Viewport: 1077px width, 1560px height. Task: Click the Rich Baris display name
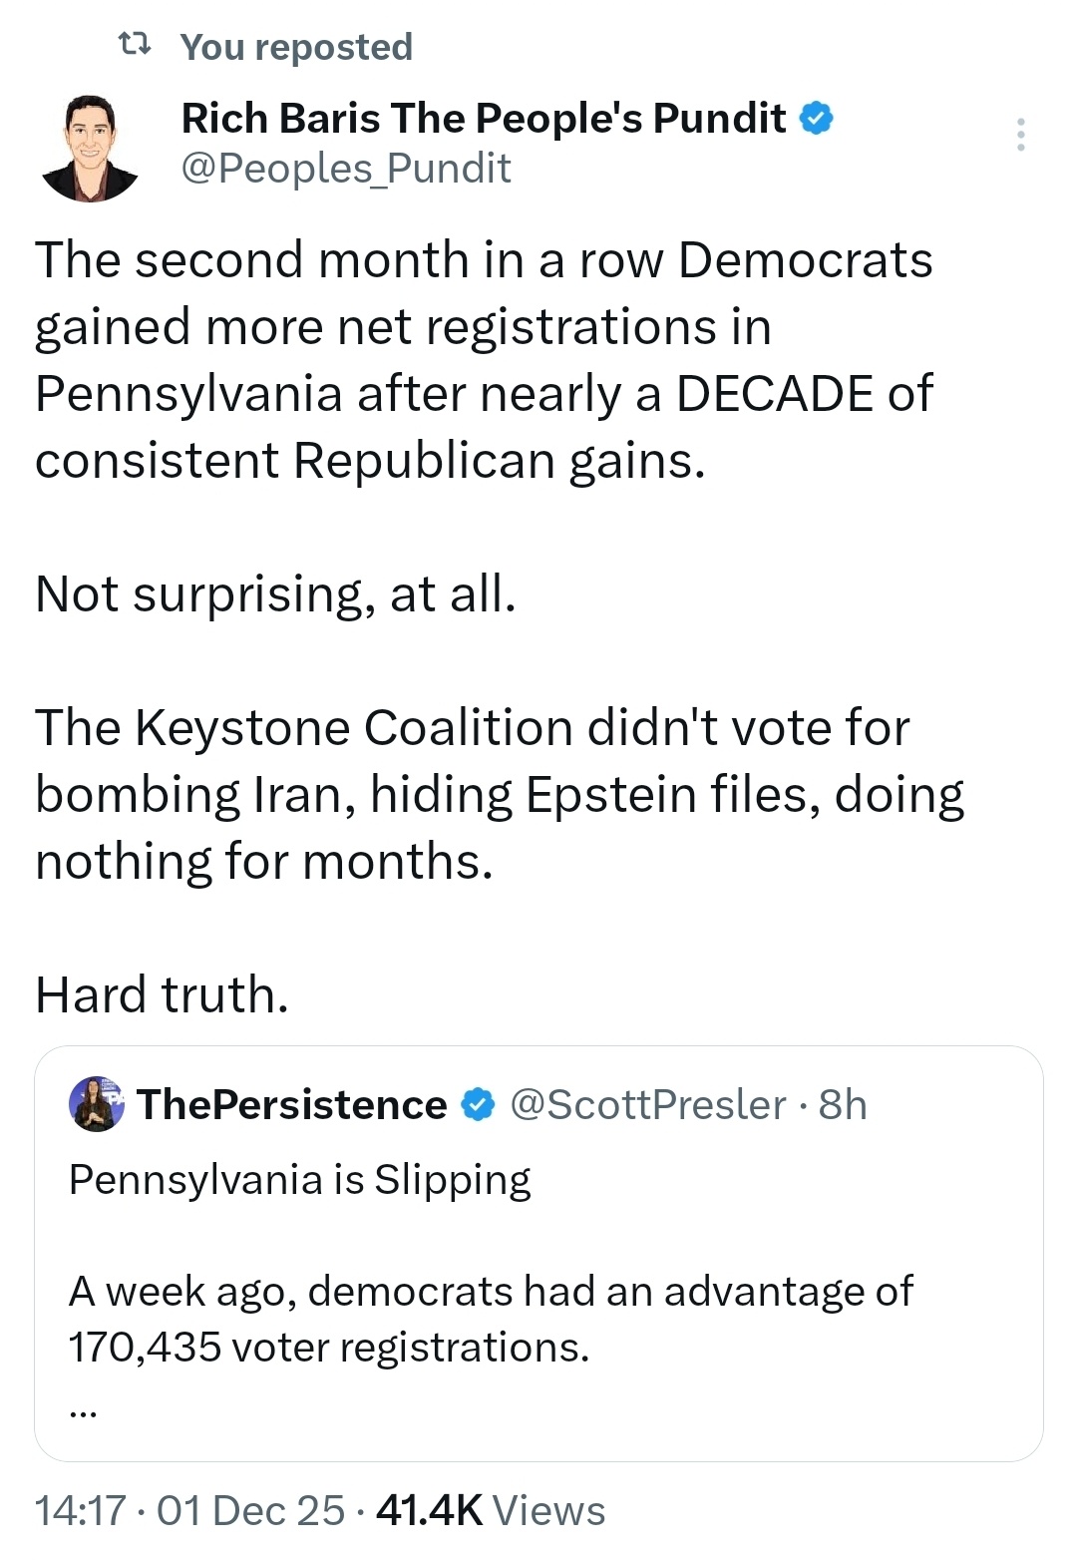483,119
